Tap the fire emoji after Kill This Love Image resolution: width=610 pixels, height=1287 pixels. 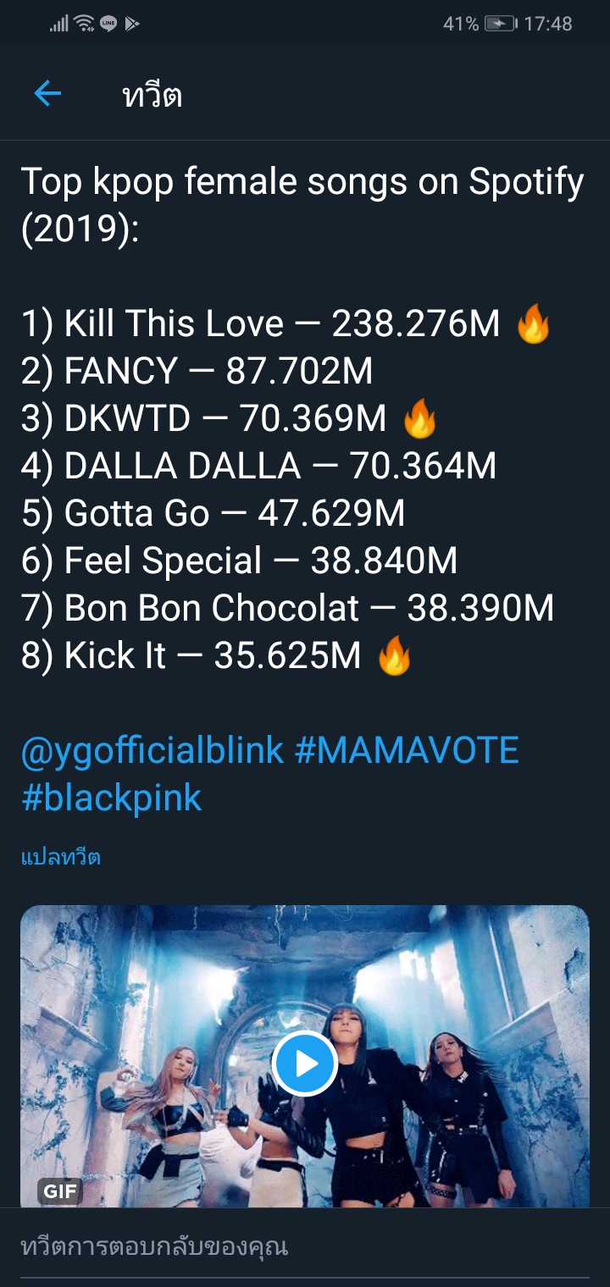click(534, 324)
